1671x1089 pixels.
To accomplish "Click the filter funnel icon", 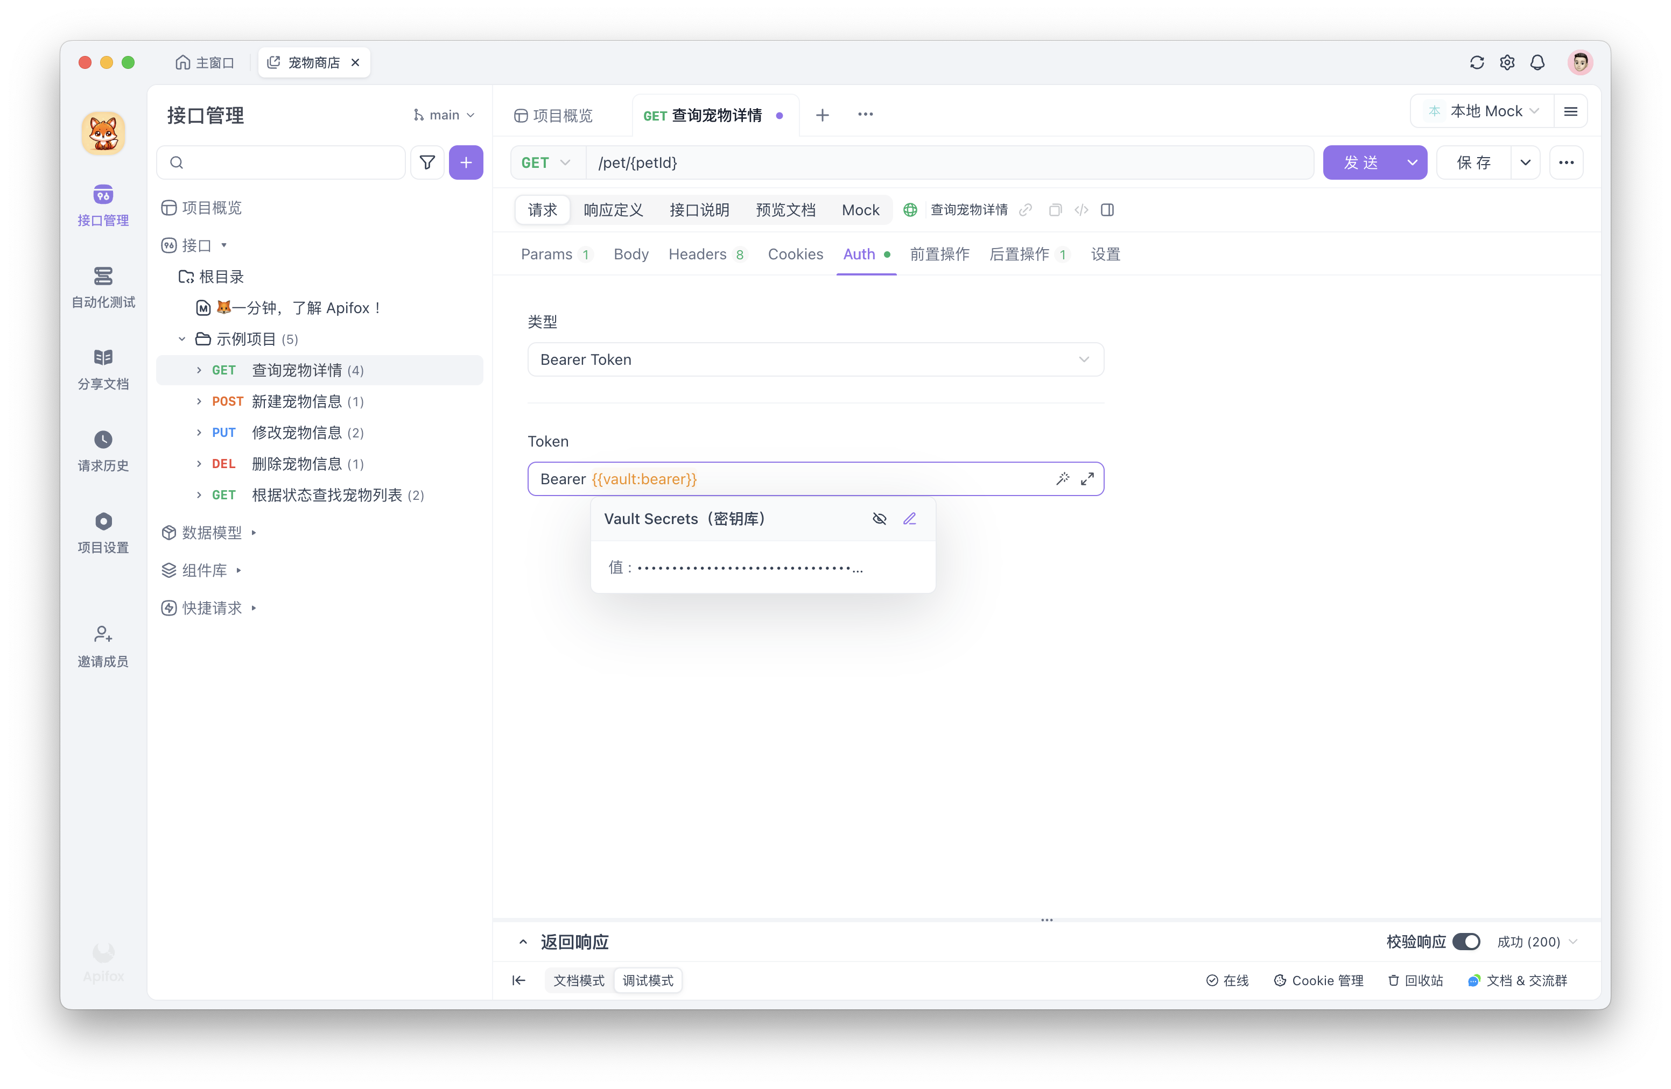I will (x=427, y=163).
